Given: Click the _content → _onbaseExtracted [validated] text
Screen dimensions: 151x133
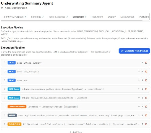Looking at the screenshot, I should (53, 107).
